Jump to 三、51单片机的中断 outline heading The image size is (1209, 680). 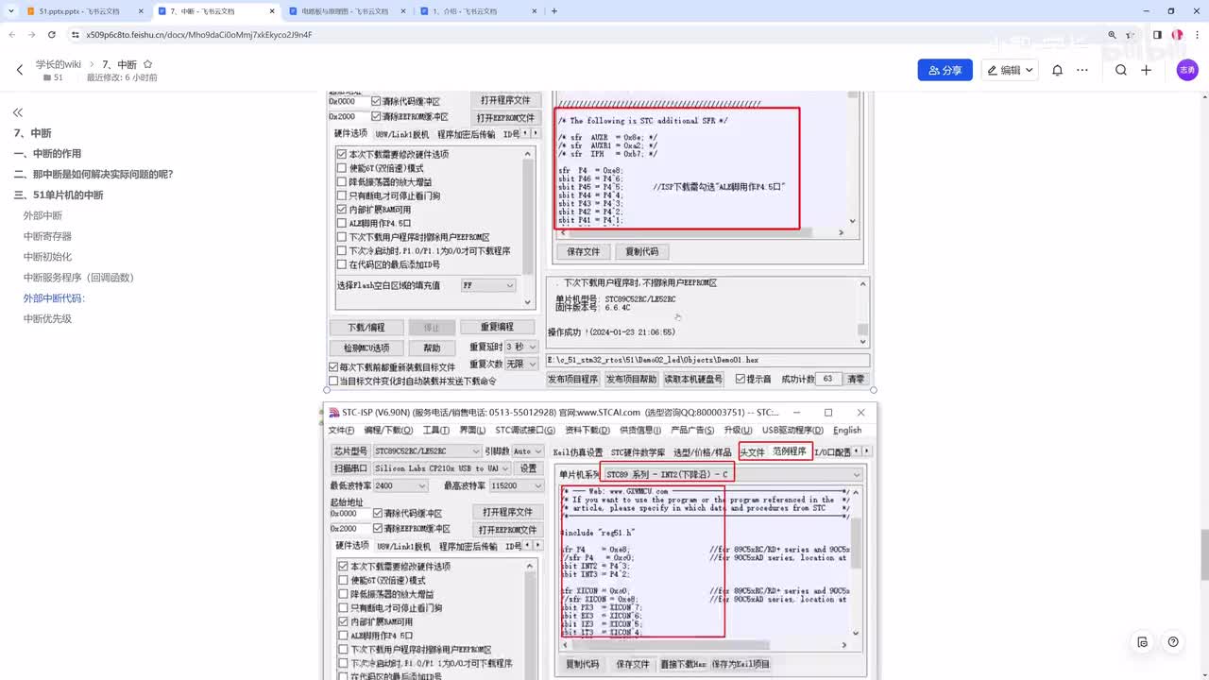59,195
